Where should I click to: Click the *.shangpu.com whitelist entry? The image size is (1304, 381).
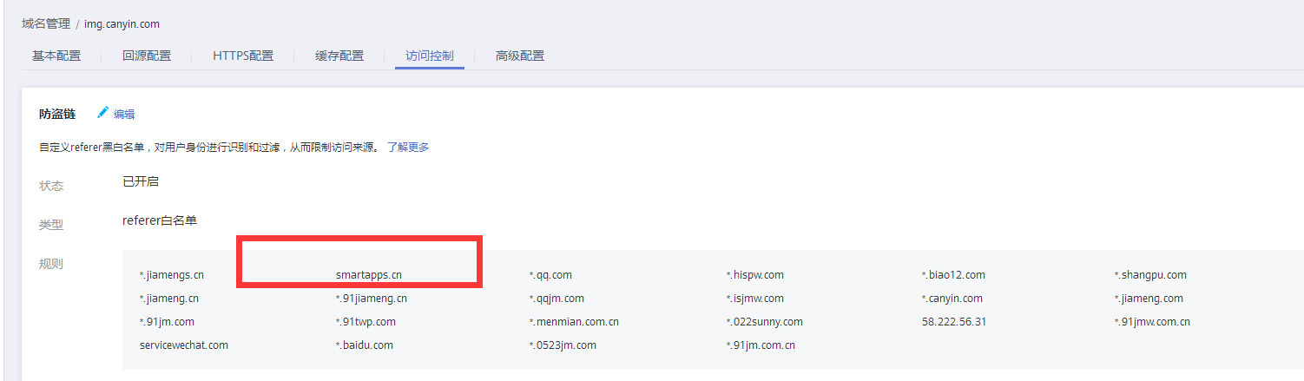(x=1150, y=275)
